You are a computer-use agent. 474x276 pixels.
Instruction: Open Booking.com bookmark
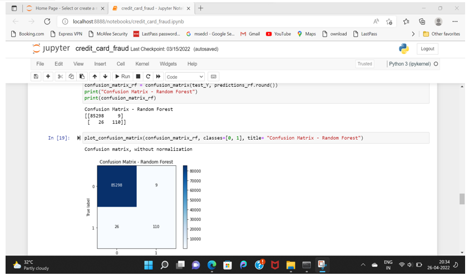tap(27, 34)
